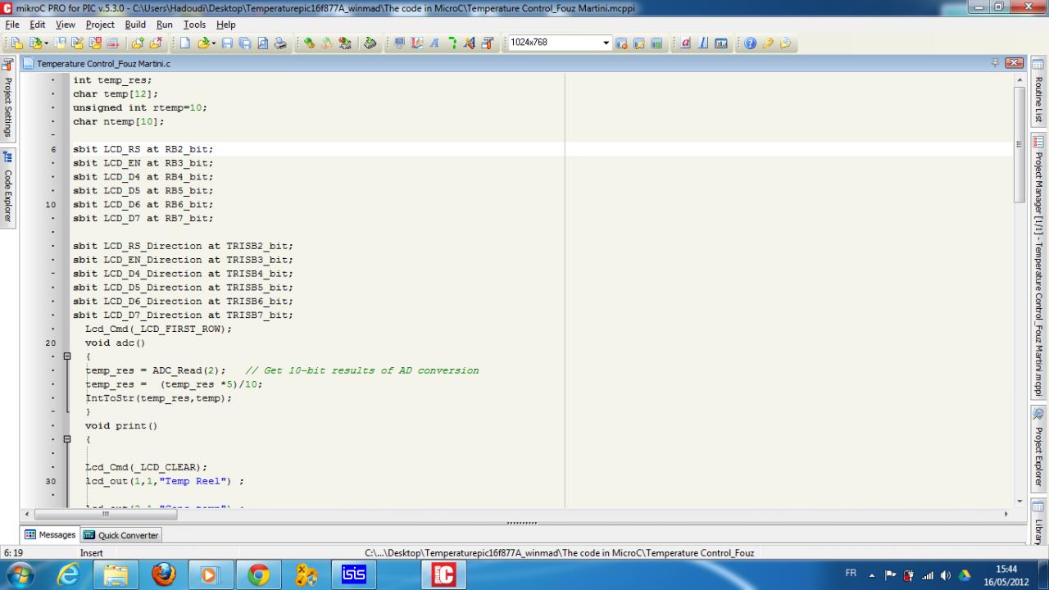Switch to the Messages tab
Viewport: 1049px width, 590px height.
[51, 535]
